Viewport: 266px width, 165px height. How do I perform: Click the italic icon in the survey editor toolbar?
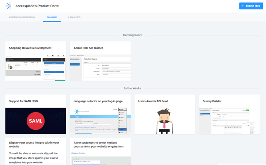229,126
